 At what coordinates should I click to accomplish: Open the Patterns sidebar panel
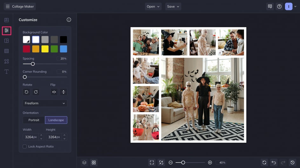point(6,51)
